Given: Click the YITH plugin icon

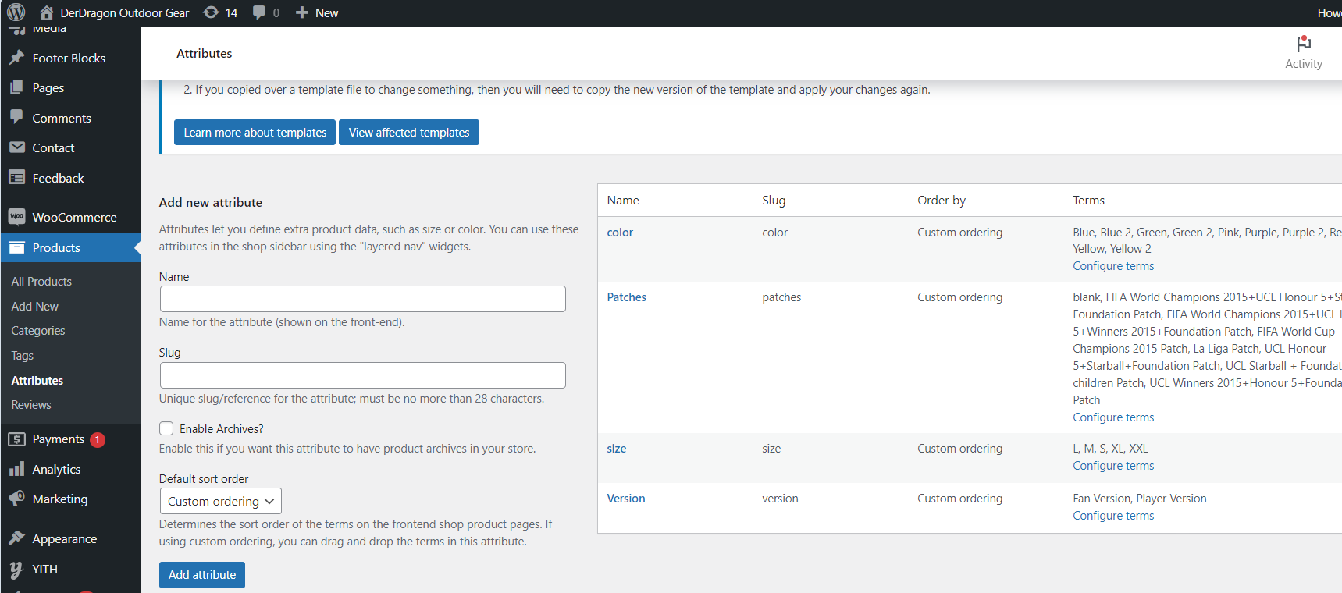Looking at the screenshot, I should tap(16, 570).
